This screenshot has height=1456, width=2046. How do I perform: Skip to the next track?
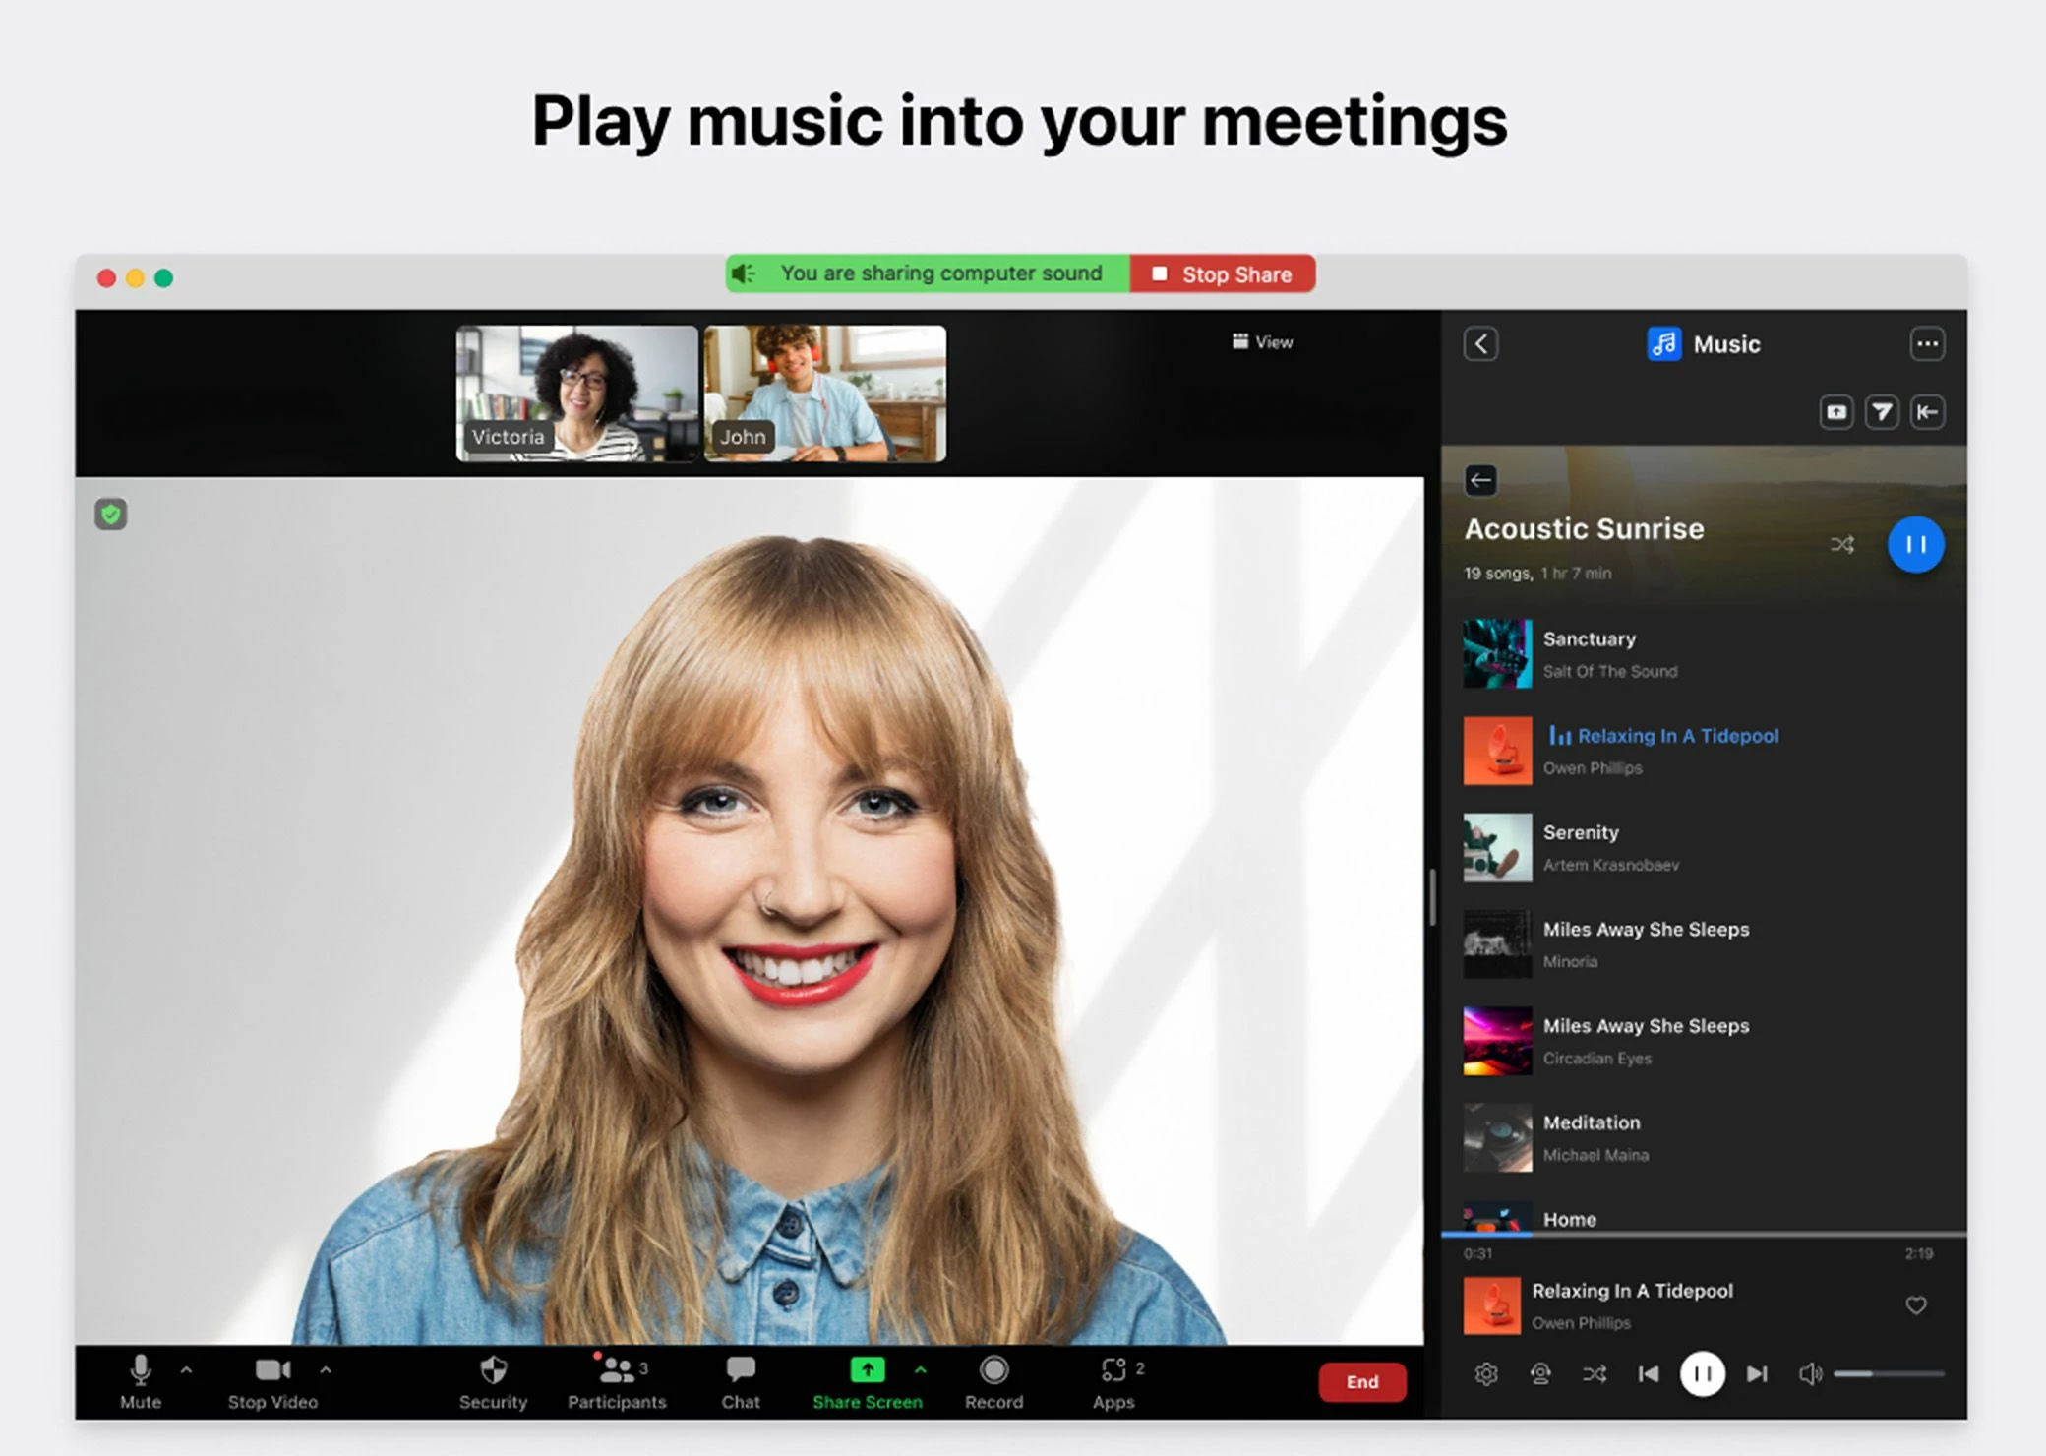[x=1757, y=1373]
